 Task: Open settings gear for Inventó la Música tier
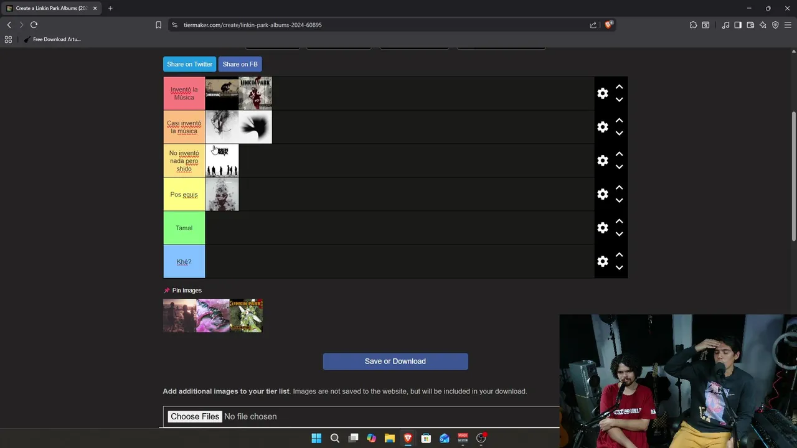pyautogui.click(x=602, y=93)
